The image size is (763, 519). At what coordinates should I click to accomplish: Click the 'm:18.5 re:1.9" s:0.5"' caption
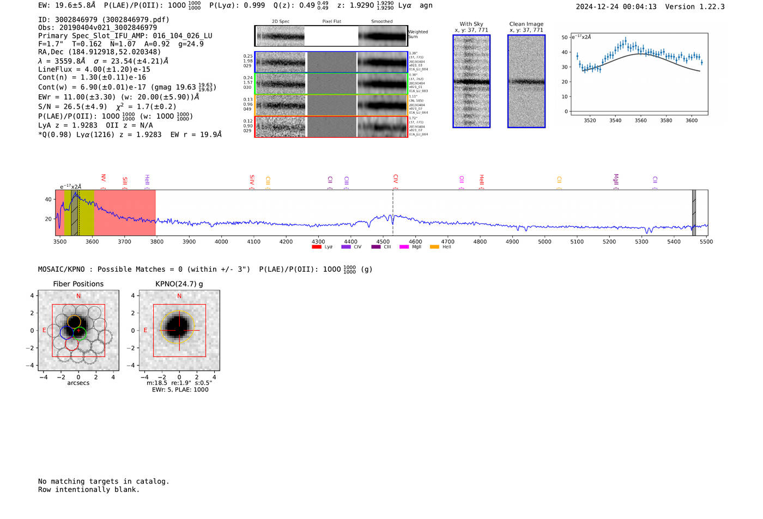[x=179, y=383]
